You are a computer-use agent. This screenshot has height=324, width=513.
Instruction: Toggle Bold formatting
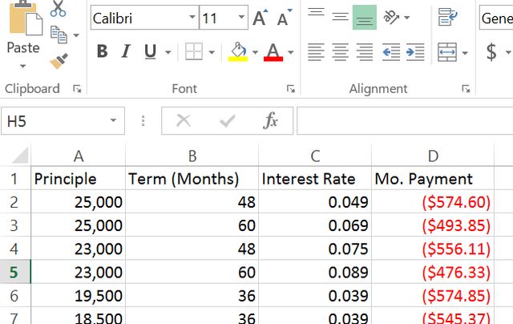(102, 52)
